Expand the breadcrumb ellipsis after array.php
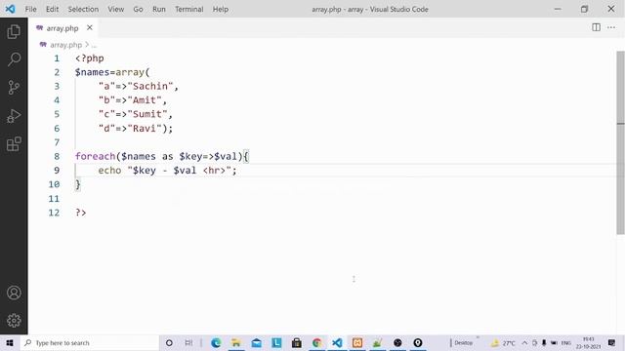Viewport: 625px width, 351px height. tap(95, 45)
